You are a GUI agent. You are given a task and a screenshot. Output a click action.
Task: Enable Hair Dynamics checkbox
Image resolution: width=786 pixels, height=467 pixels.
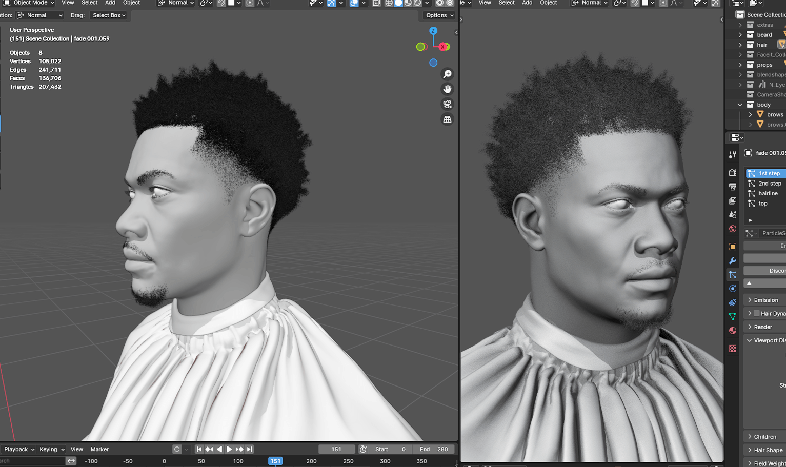click(757, 313)
